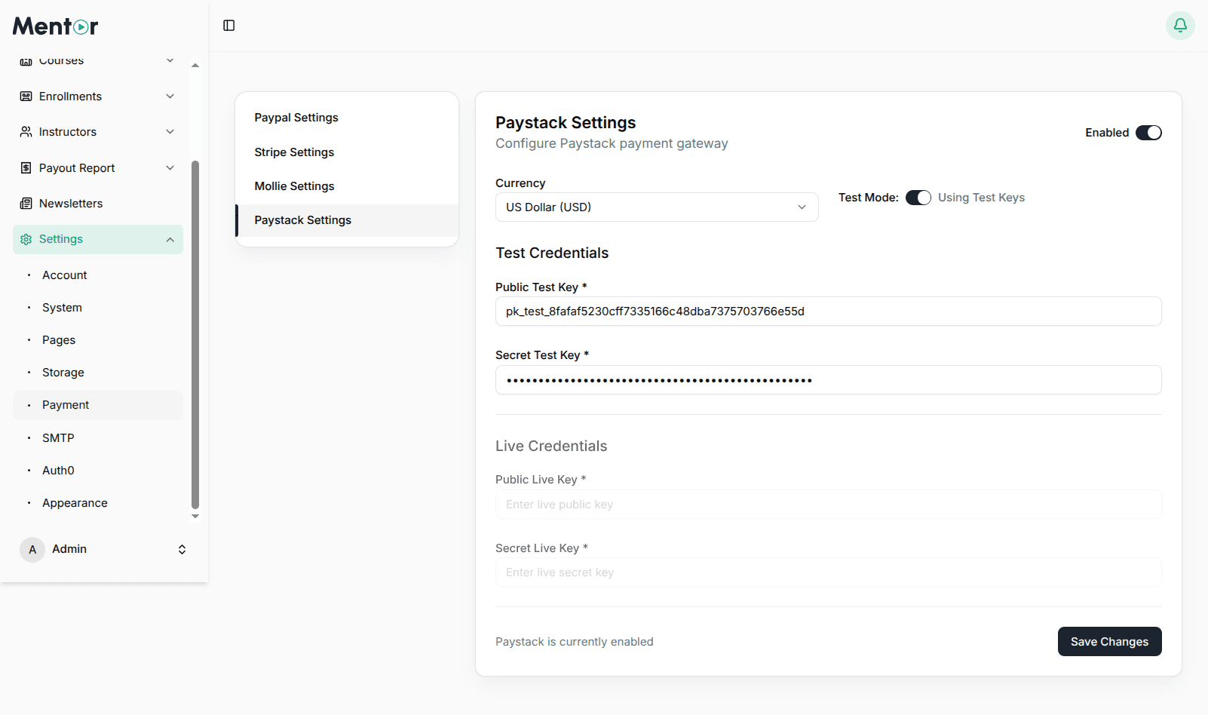Select the Courses icon in the sidebar
This screenshot has height=715, width=1208.
(26, 60)
